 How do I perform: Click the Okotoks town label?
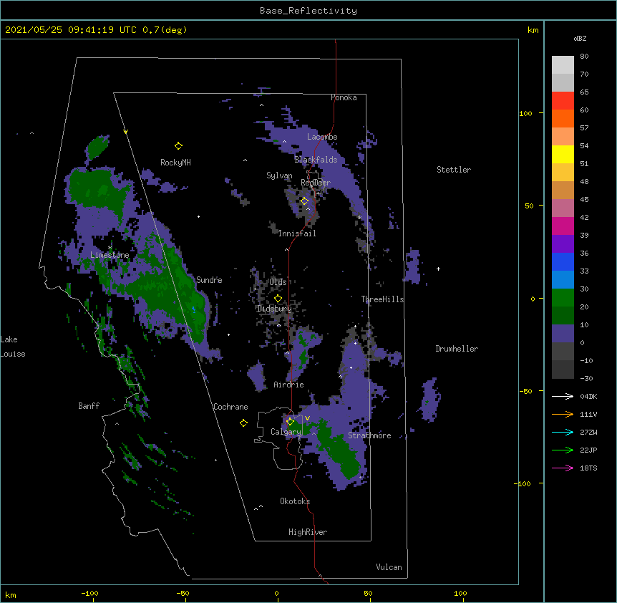pyautogui.click(x=295, y=501)
